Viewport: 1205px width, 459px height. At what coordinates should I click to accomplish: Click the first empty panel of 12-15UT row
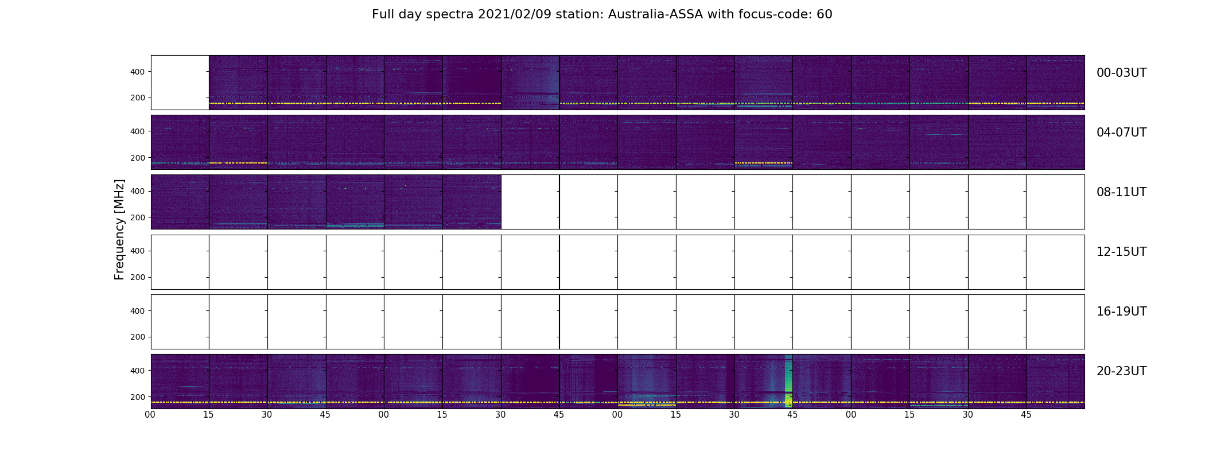pos(180,262)
